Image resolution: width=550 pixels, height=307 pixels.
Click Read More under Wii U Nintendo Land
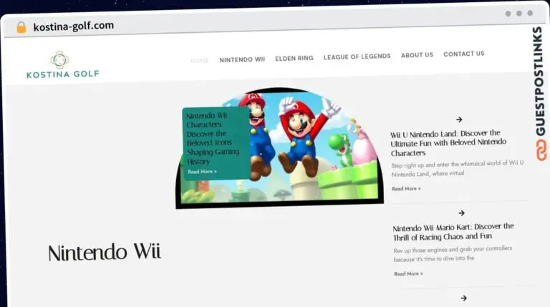tap(406, 188)
